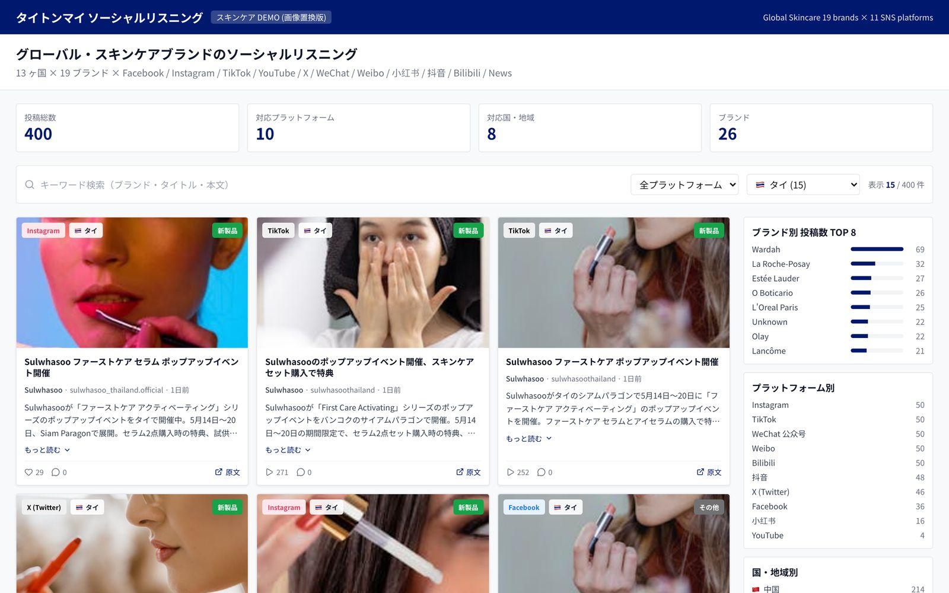Image resolution: width=949 pixels, height=593 pixels.
Task: Click Thailand flag on X (Twitter) card
Action: [x=79, y=508]
